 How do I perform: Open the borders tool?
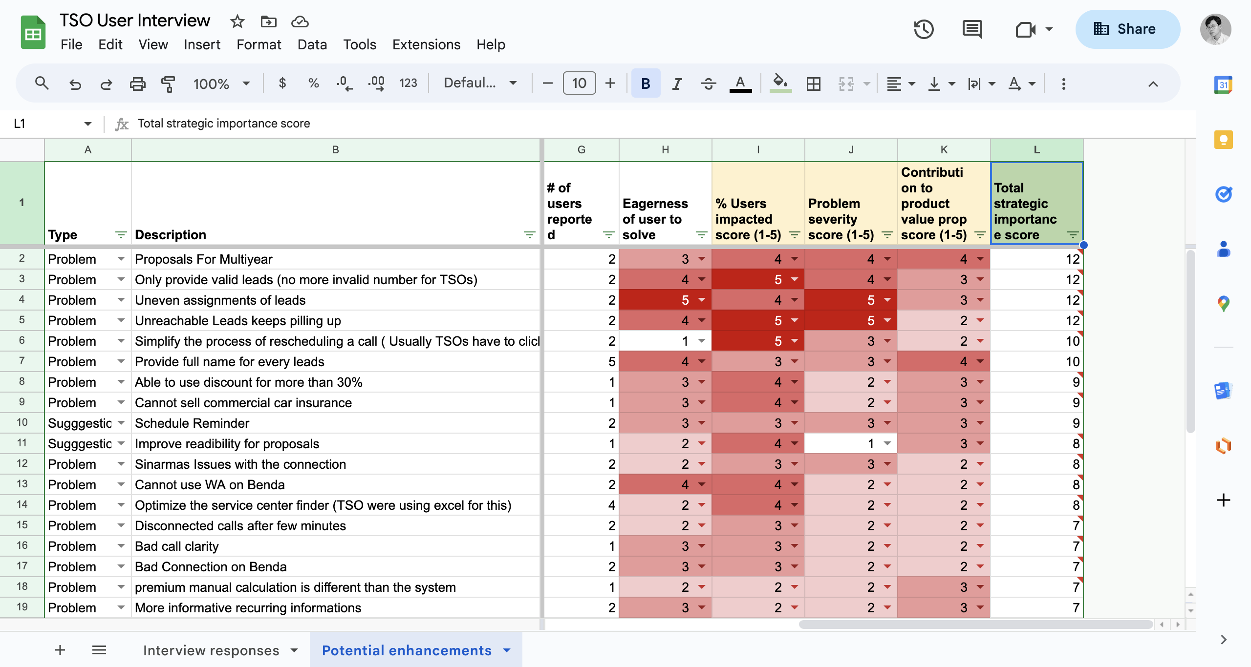point(814,84)
